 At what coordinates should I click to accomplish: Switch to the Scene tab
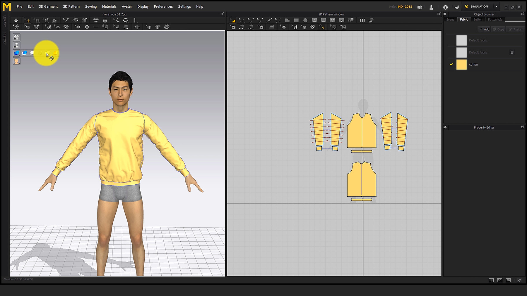(x=450, y=19)
